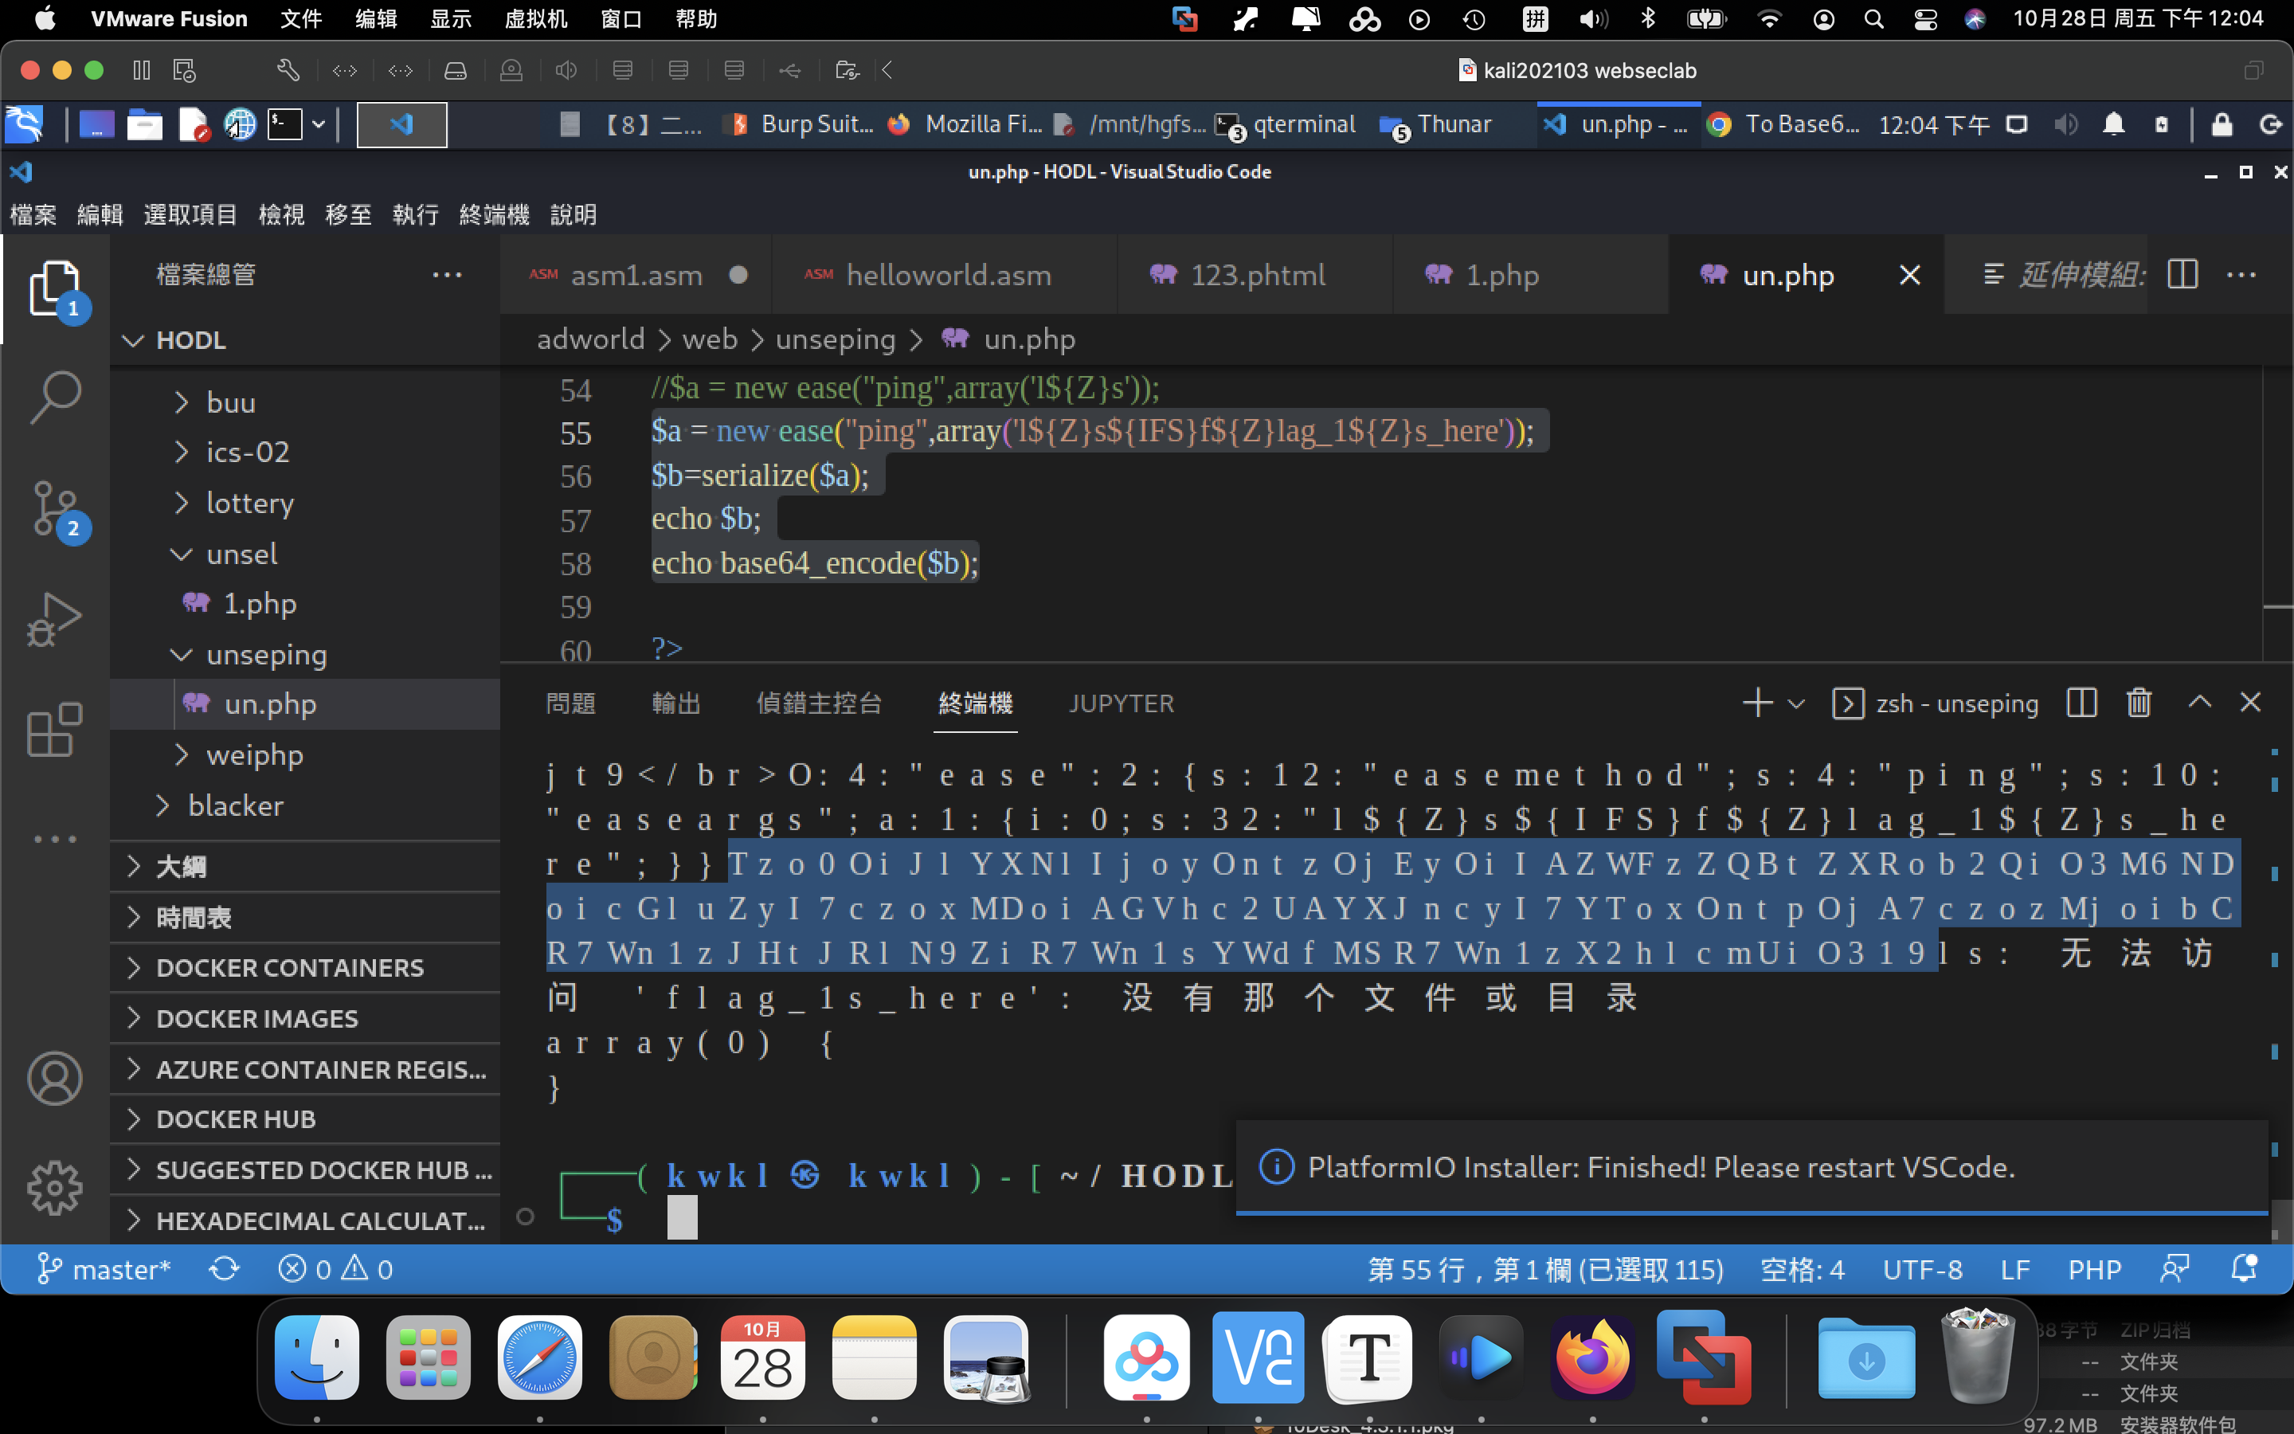Toggle the VMware pause button
This screenshot has width=2294, height=1434.
(141, 70)
